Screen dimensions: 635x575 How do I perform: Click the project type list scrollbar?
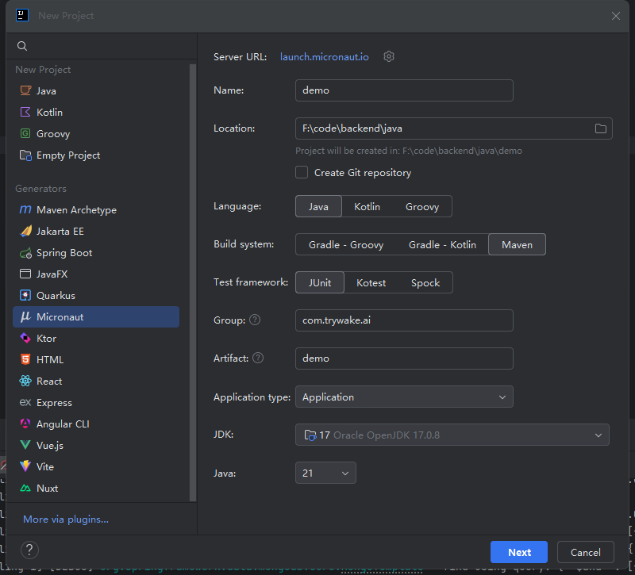pyautogui.click(x=193, y=282)
